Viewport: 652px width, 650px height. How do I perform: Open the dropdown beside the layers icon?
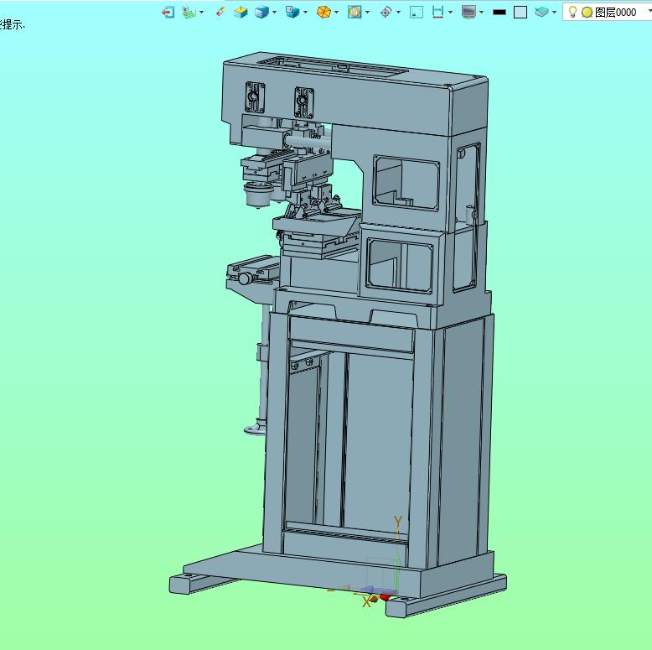[554, 12]
